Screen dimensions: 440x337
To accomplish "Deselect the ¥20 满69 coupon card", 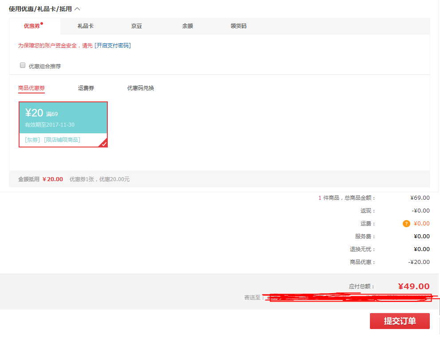I will (x=63, y=118).
